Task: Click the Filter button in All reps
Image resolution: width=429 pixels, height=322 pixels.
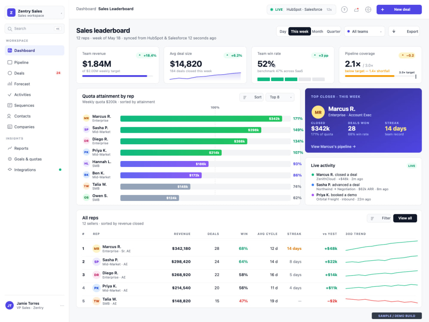Action: point(380,218)
